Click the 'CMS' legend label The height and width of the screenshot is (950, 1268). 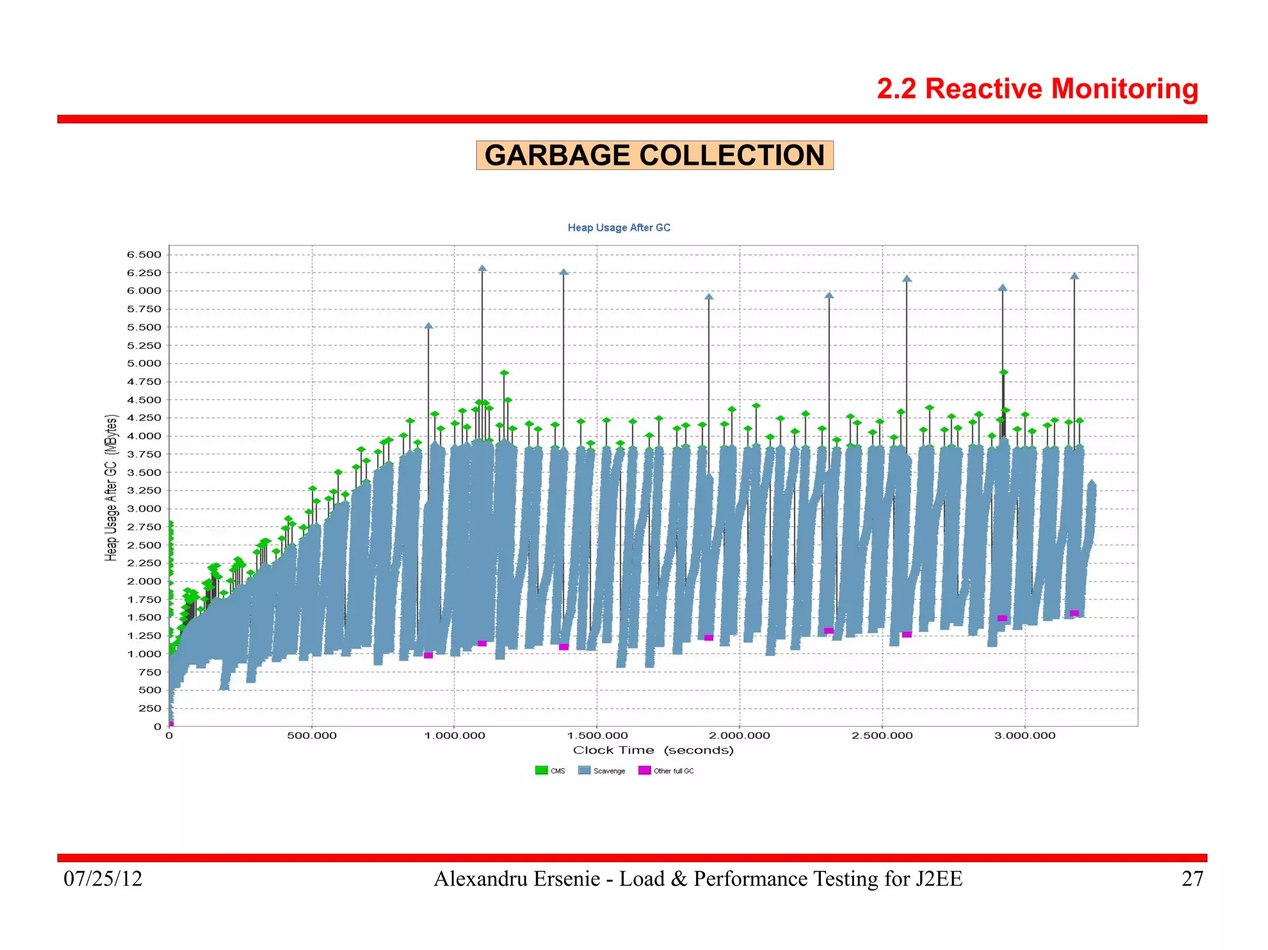click(558, 771)
